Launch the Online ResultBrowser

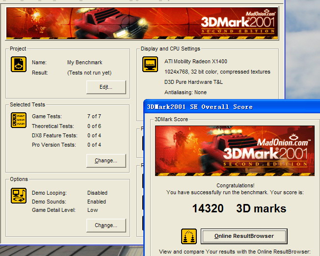244,236
